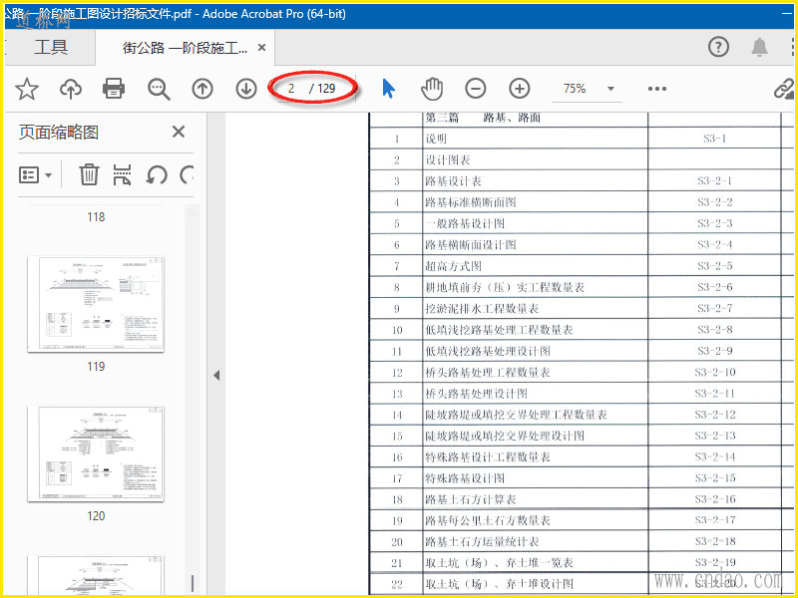This screenshot has height=598, width=798.
Task: Choose the arrow Selection tool
Action: click(388, 89)
